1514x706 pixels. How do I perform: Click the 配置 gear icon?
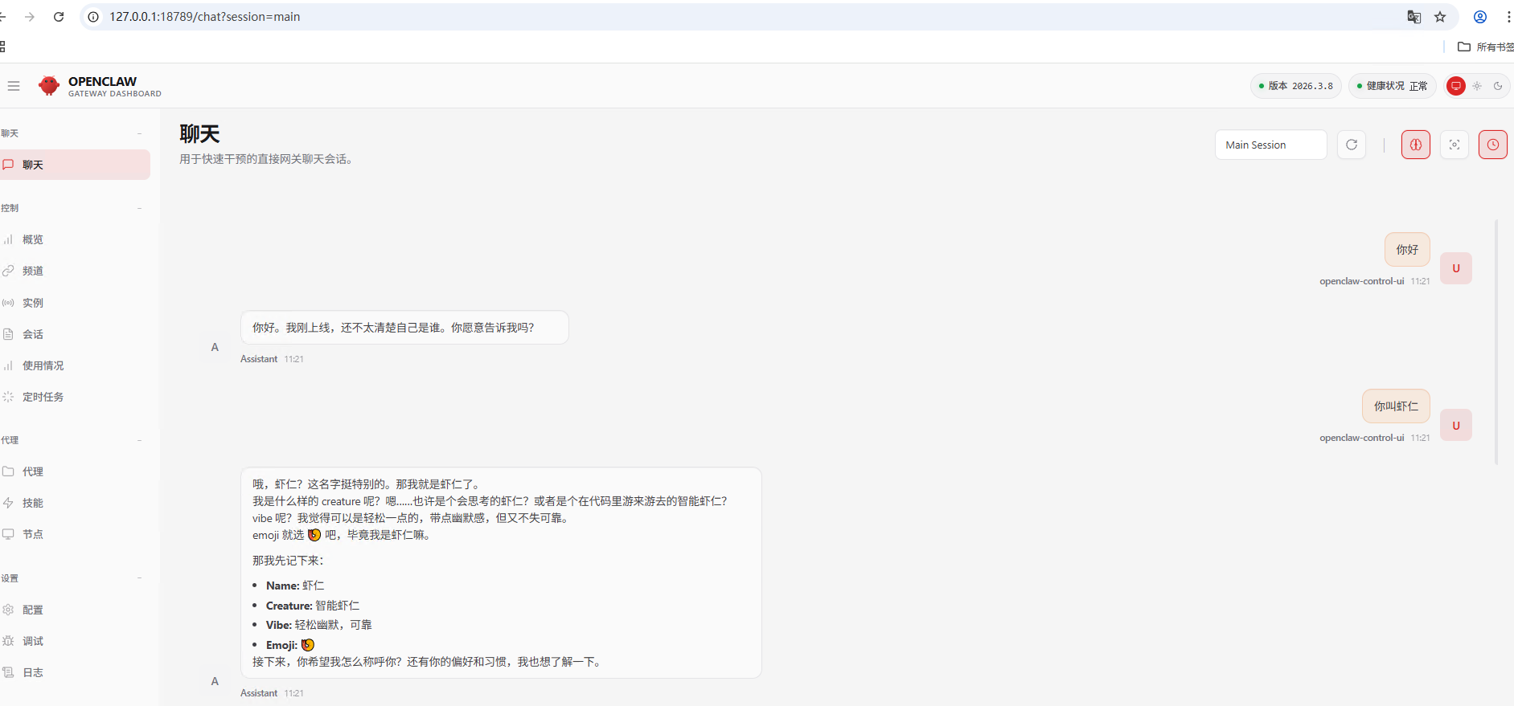point(8,610)
